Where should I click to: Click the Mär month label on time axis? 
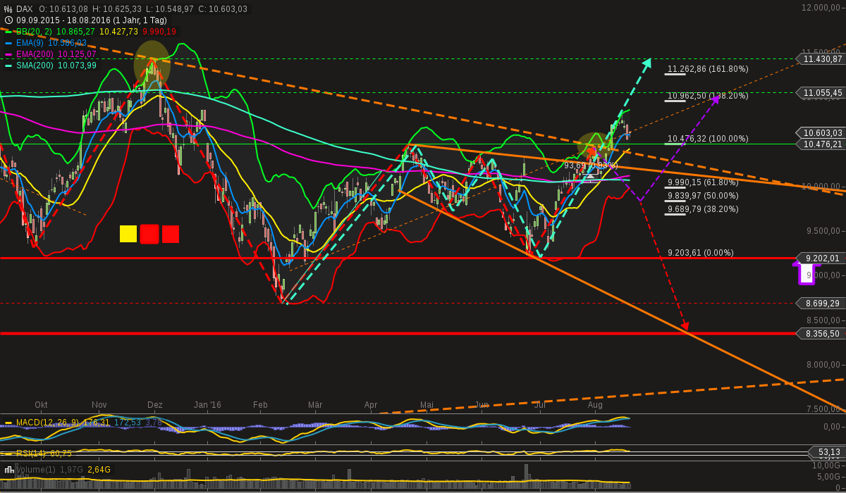click(x=315, y=405)
